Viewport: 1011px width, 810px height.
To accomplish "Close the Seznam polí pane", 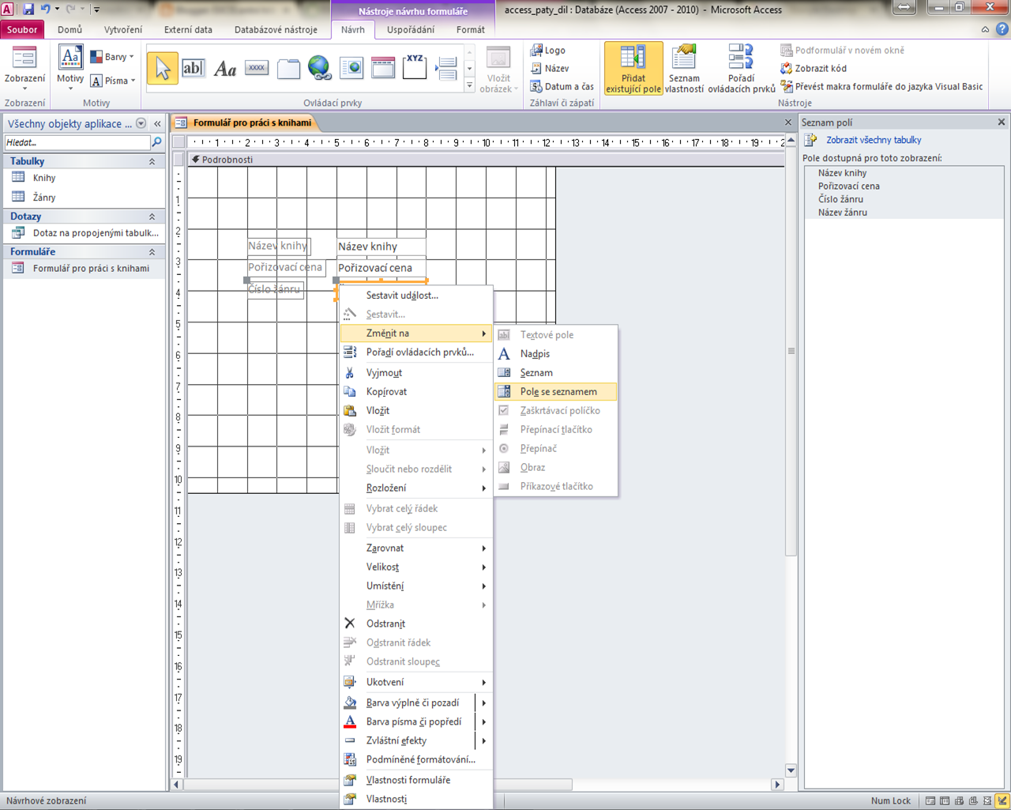I will [x=1002, y=122].
